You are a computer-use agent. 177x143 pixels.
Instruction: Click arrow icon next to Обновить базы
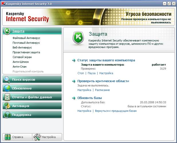[x=74, y=98]
